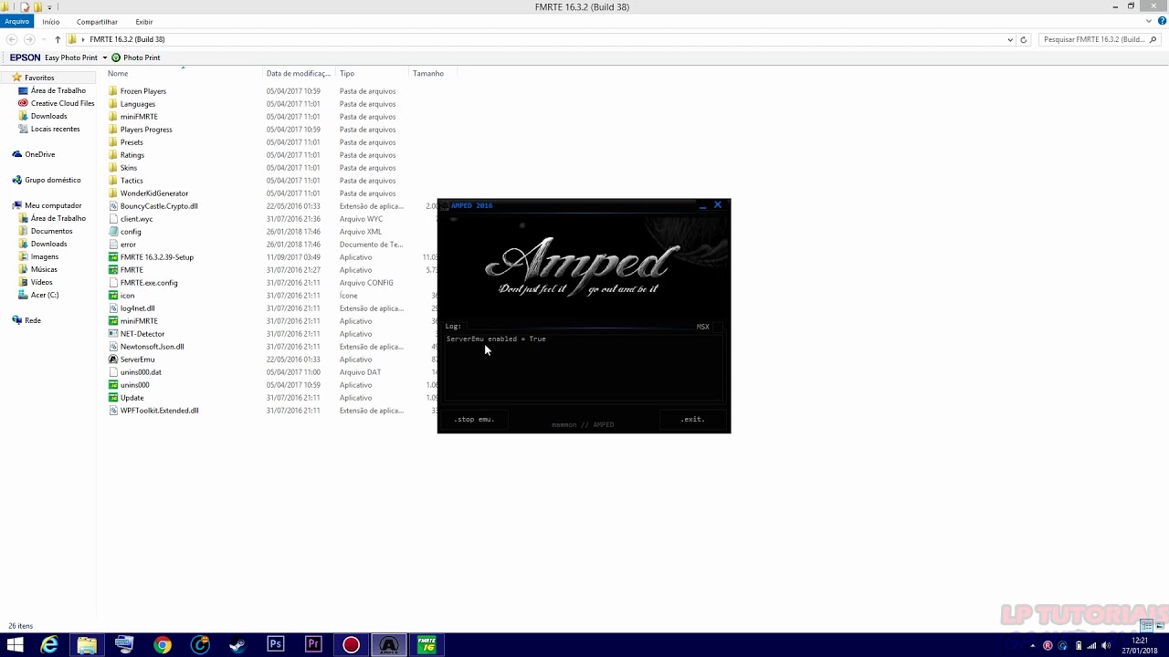
Task: Open Internet Explorer from the taskbar
Action: (x=48, y=645)
